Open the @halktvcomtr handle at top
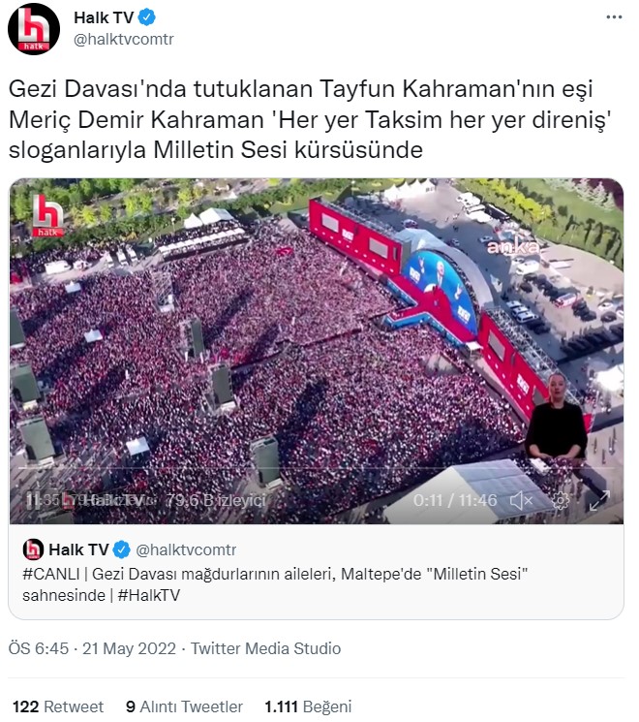This screenshot has width=639, height=722. [124, 39]
